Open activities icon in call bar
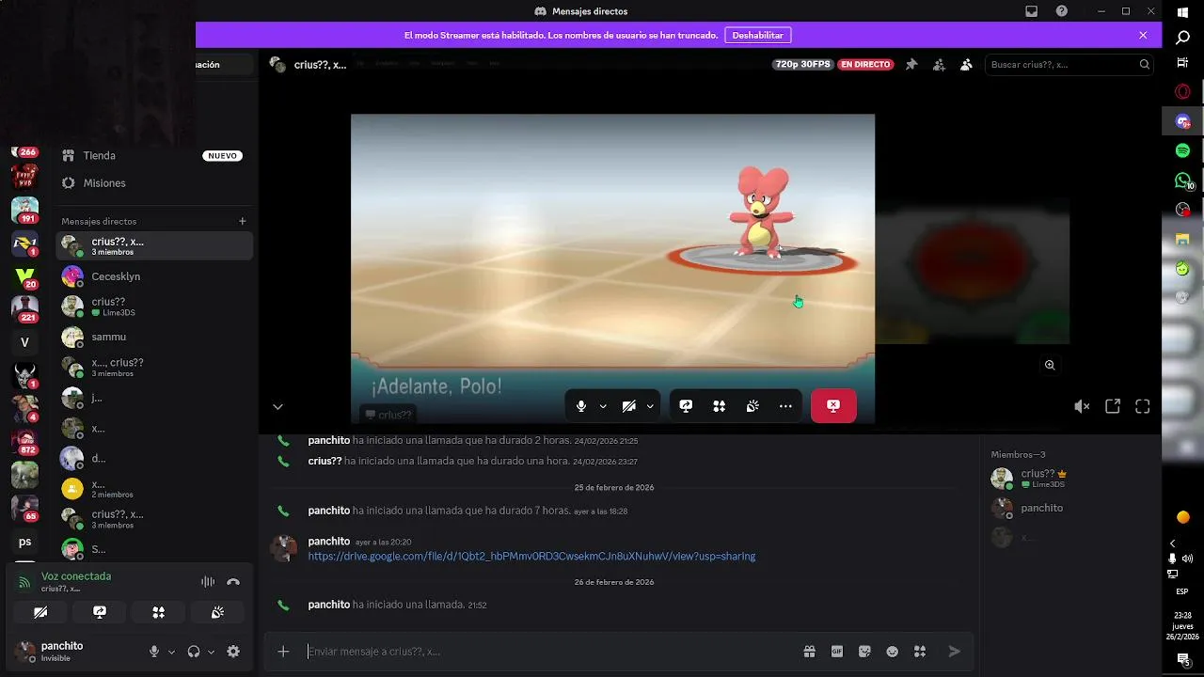 [720, 406]
